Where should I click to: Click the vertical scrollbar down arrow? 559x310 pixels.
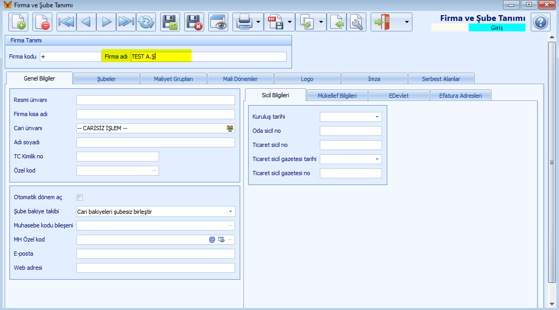[552, 304]
